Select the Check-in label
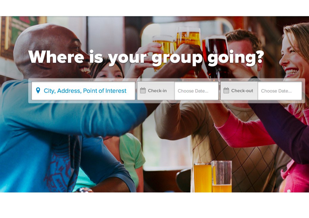309x218 pixels. (x=157, y=91)
